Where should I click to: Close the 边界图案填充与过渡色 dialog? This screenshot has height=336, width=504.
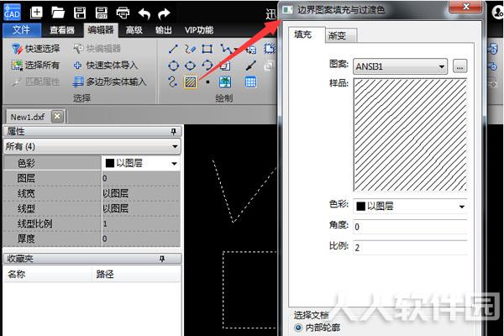pyautogui.click(x=466, y=7)
